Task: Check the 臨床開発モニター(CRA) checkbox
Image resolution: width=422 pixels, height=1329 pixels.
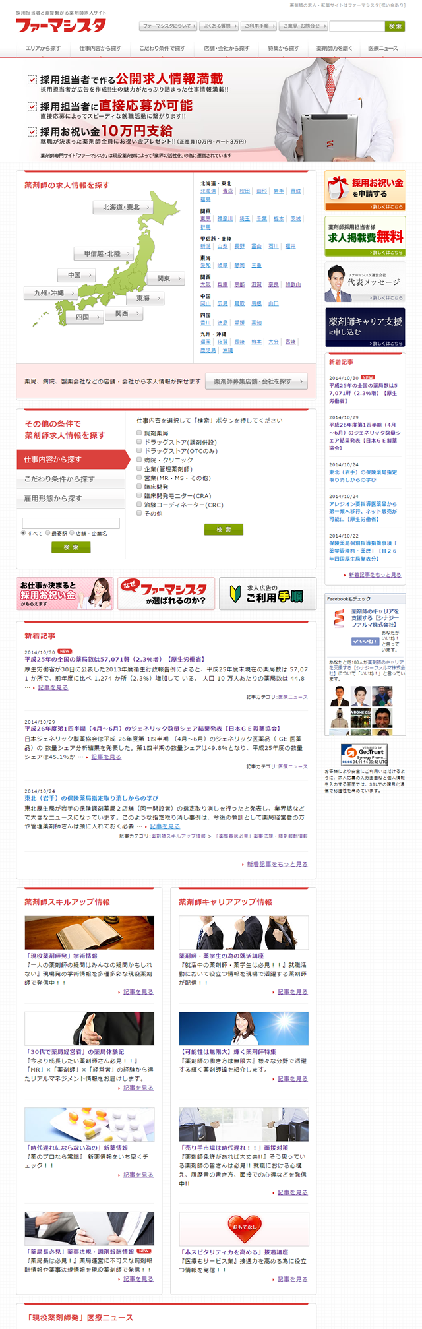Action: tap(139, 495)
